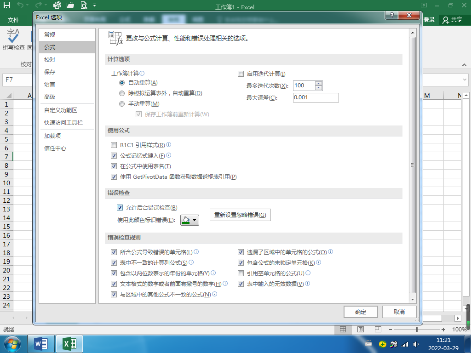471x353 pixels.
Task: Click info icon beside 遗漏了区域中的单元格的公式
Action: pyautogui.click(x=330, y=251)
